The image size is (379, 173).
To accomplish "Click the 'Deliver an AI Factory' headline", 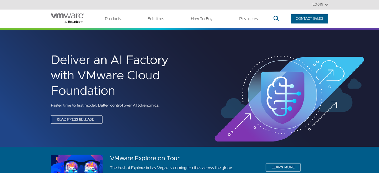I will 110,75.
